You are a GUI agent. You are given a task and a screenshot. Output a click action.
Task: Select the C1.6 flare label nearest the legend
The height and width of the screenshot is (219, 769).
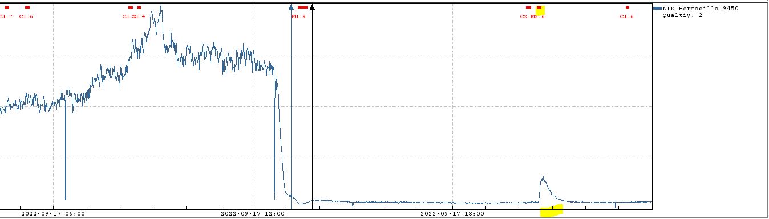click(627, 16)
